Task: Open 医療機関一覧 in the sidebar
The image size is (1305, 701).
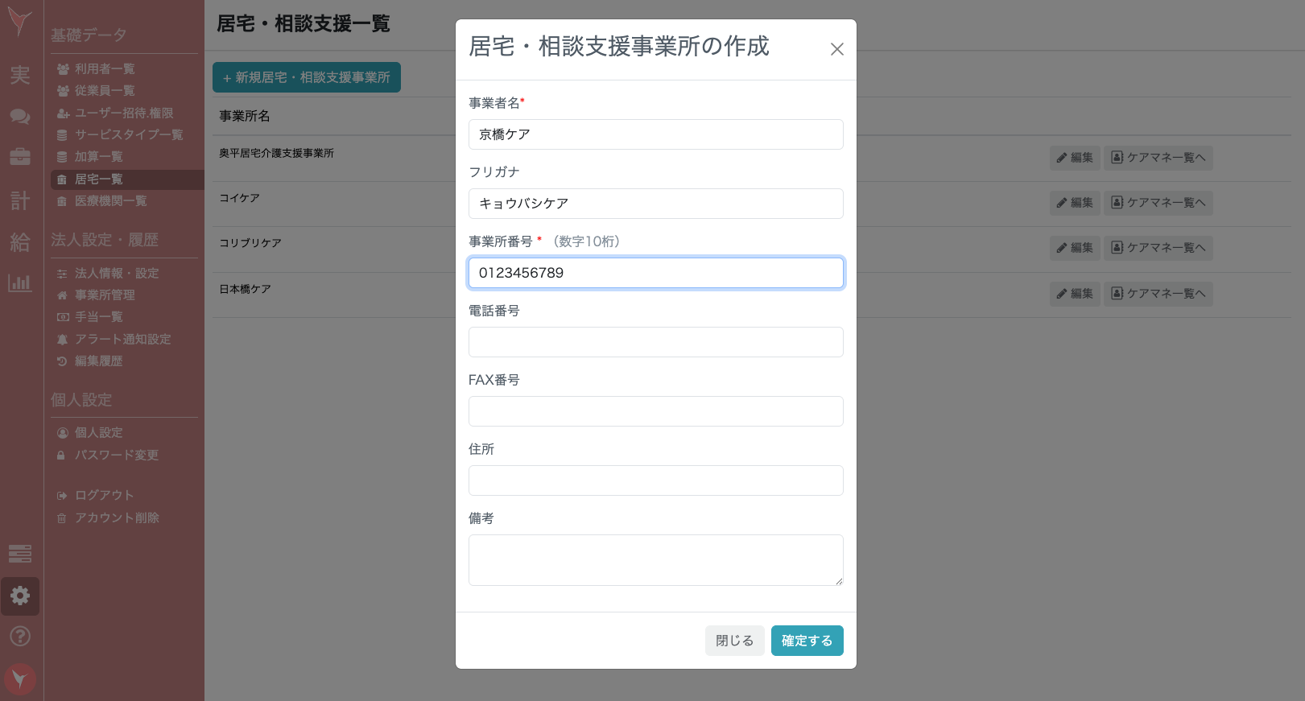Action: [x=111, y=201]
